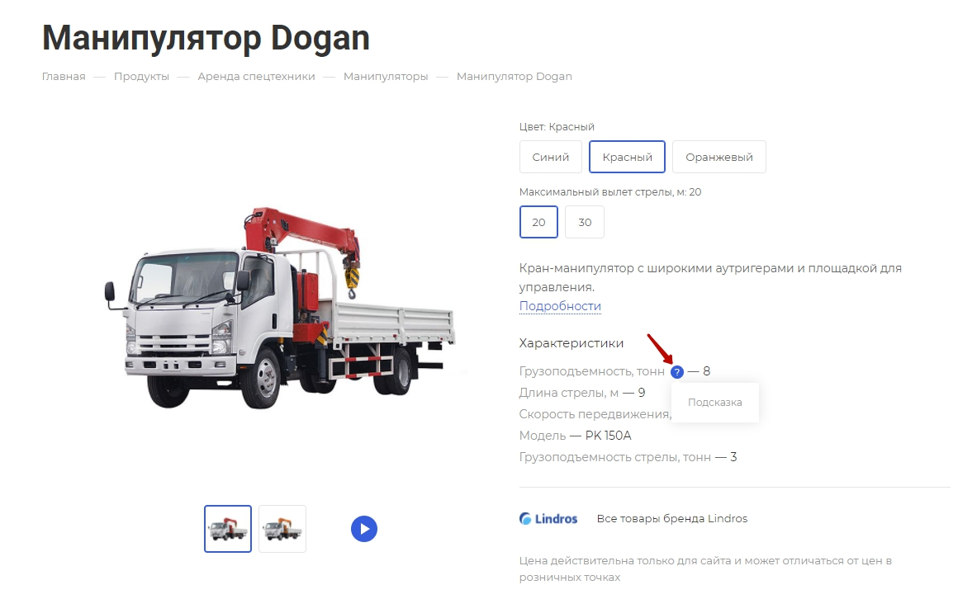Select the Красный color option
Screen dimensions: 958x599
click(x=627, y=157)
